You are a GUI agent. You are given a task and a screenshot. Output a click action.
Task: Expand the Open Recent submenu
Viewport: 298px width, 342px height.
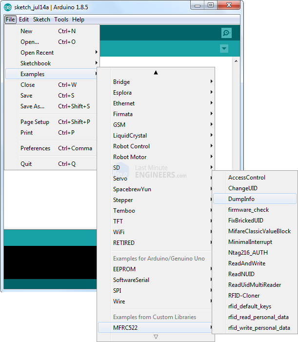point(37,53)
